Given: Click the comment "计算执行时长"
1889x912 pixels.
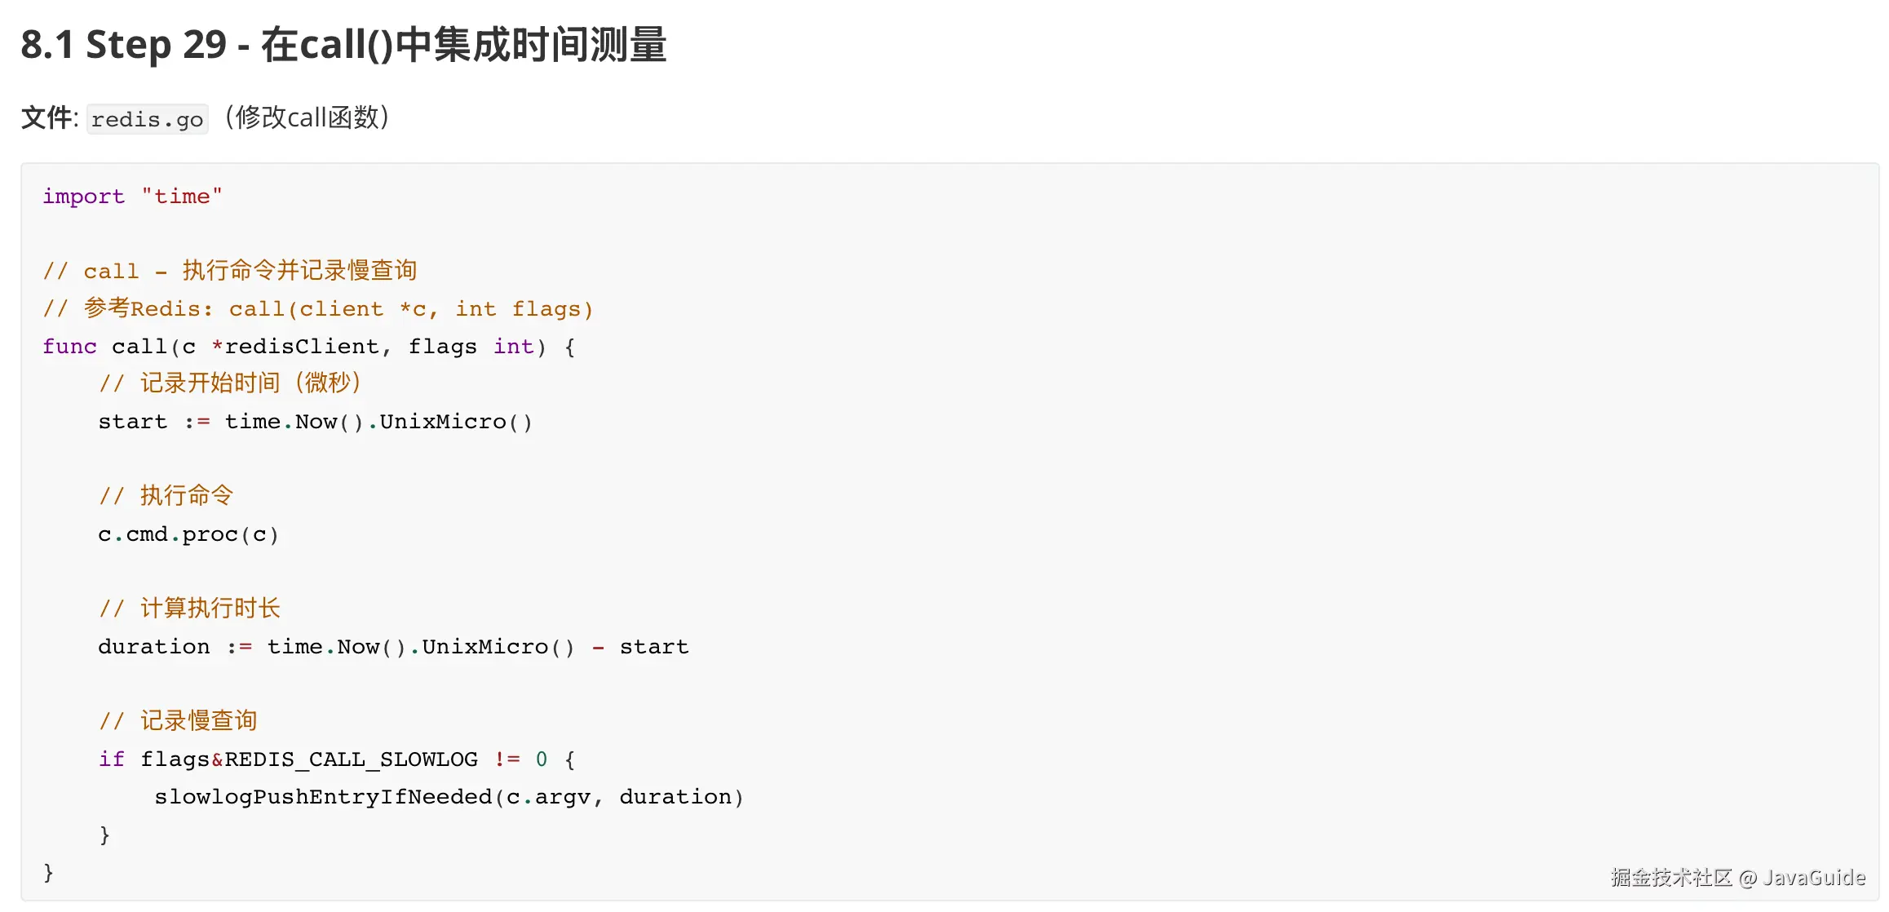Looking at the screenshot, I should (189, 609).
